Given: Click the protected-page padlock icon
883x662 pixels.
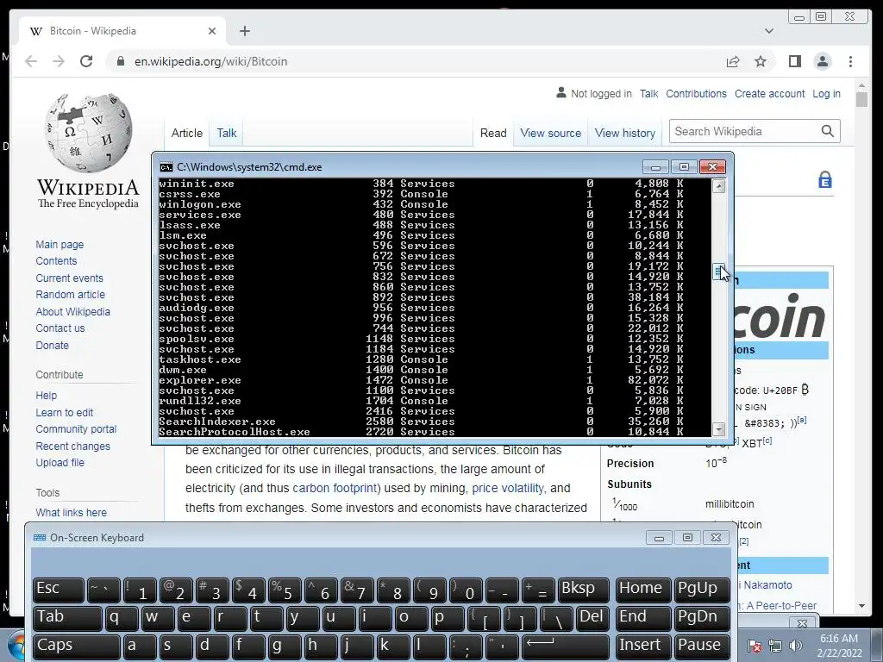Looking at the screenshot, I should pyautogui.click(x=825, y=179).
